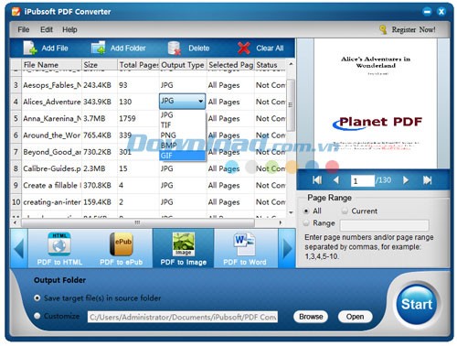This screenshot has height=346, width=457.
Task: Show previous conversion types with left arrow
Action: (19, 248)
